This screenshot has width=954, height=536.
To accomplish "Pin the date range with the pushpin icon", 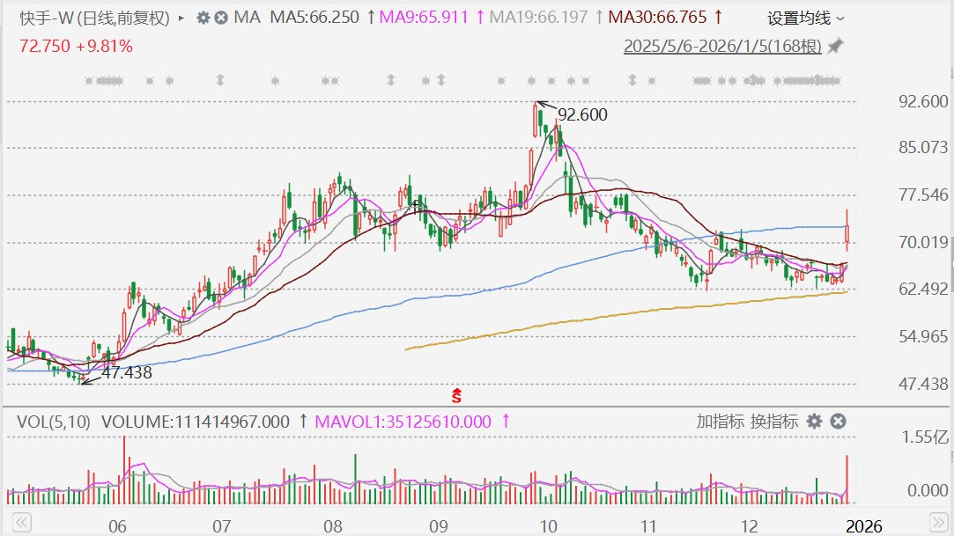I will [836, 46].
